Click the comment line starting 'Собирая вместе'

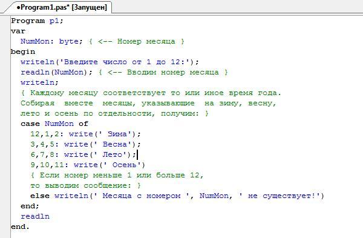tap(148, 103)
